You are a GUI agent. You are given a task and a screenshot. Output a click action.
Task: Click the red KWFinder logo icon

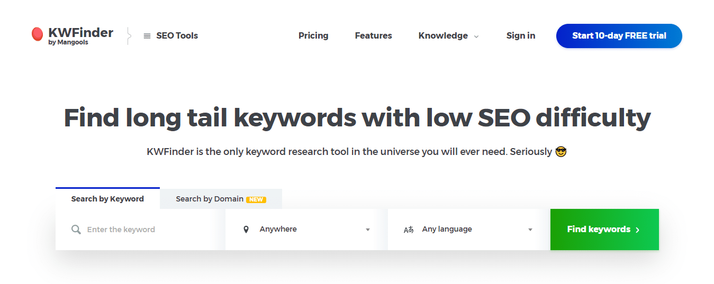[37, 35]
